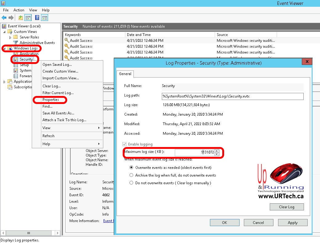Image resolution: width=320 pixels, height=243 pixels.
Task: Click the OK button in Log Properties
Action: 224,223
